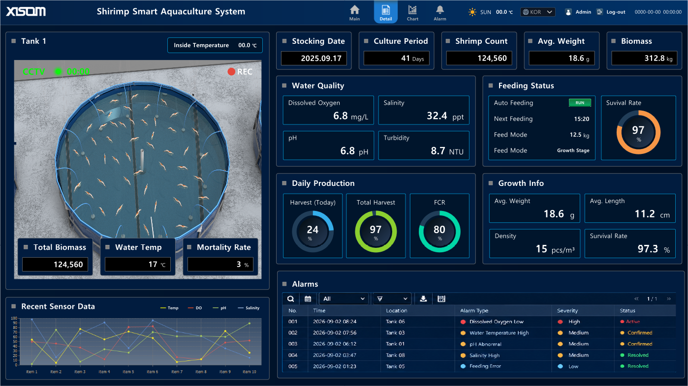Click the Log-out button

611,12
